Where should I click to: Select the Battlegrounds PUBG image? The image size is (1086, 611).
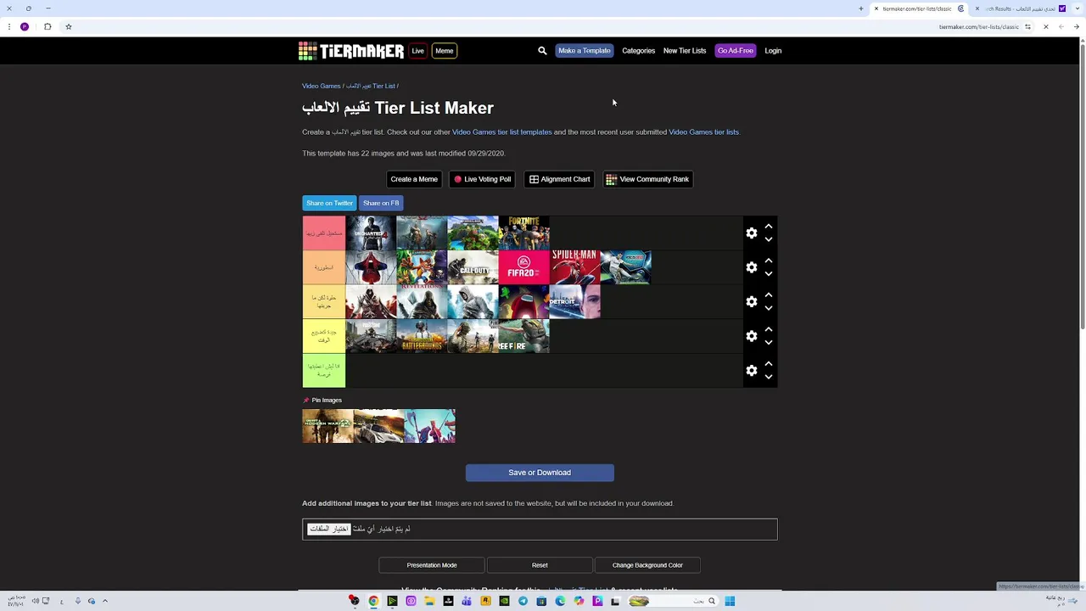tap(422, 336)
